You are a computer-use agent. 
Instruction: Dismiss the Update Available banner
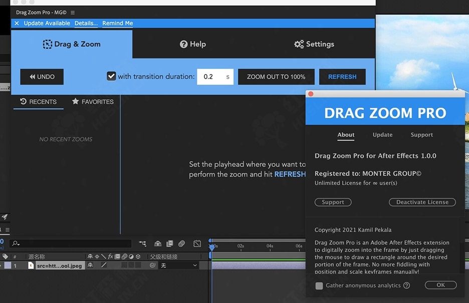click(17, 24)
